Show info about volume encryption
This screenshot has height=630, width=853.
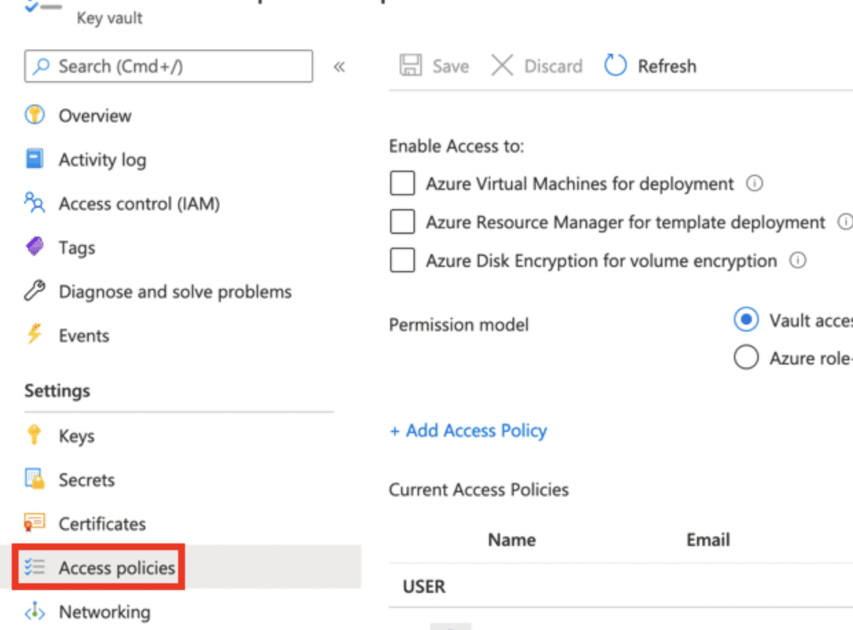pyautogui.click(x=798, y=260)
